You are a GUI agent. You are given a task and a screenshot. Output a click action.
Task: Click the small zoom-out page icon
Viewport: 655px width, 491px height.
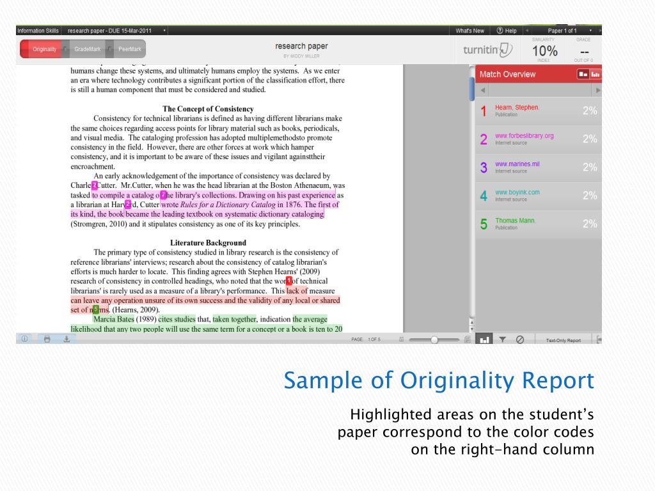(x=402, y=339)
